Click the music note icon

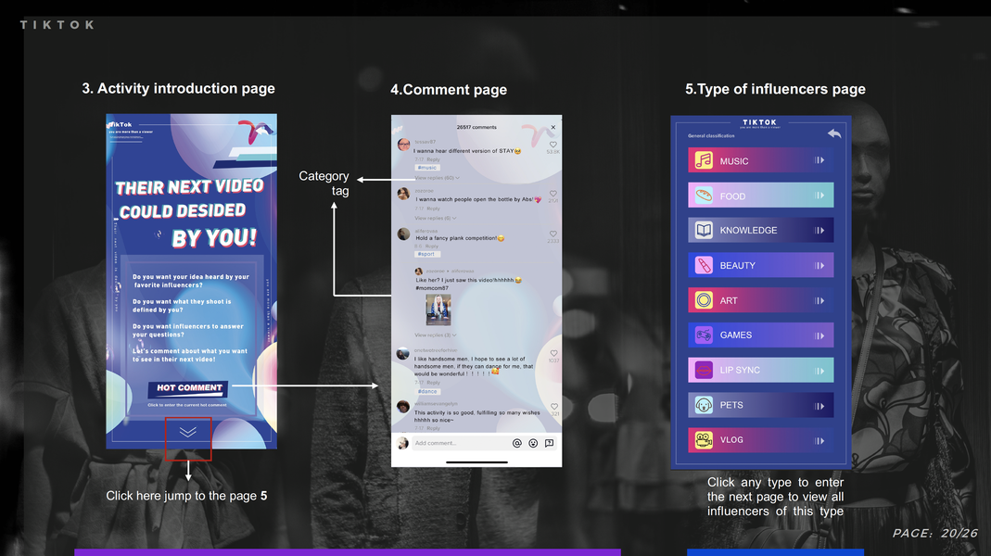[704, 160]
